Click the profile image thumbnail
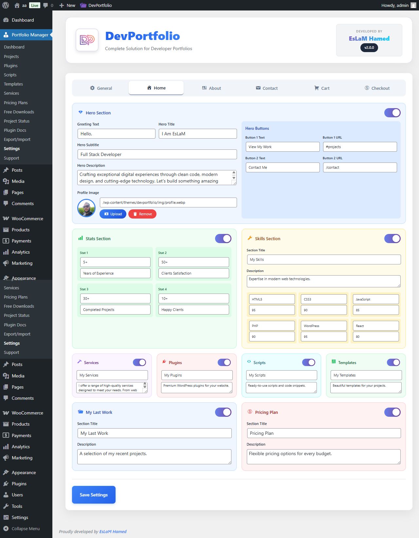Image resolution: width=419 pixels, height=538 pixels. click(86, 208)
